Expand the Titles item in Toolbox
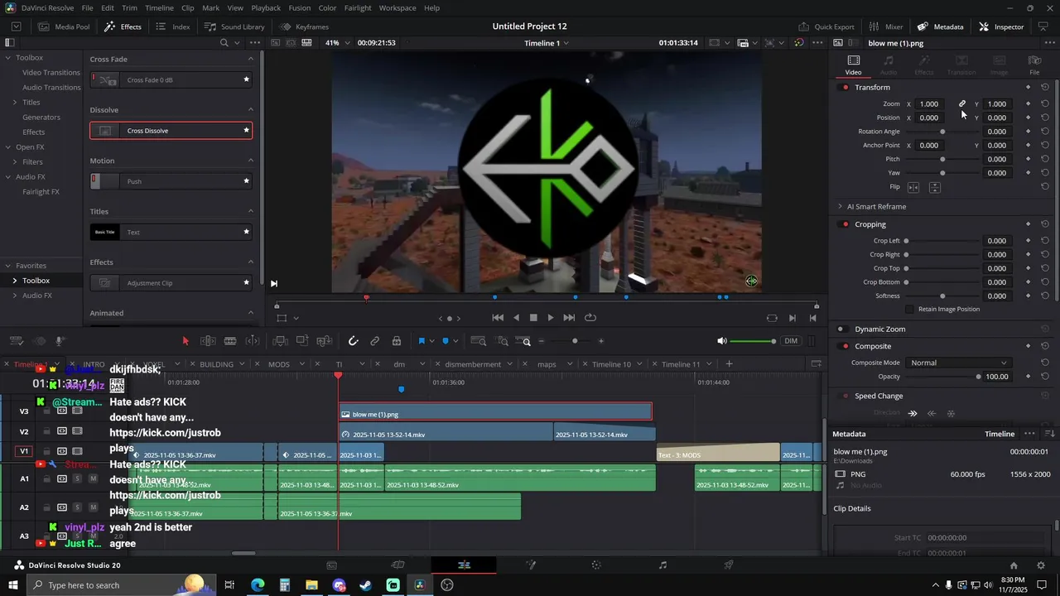This screenshot has height=596, width=1060. point(14,103)
